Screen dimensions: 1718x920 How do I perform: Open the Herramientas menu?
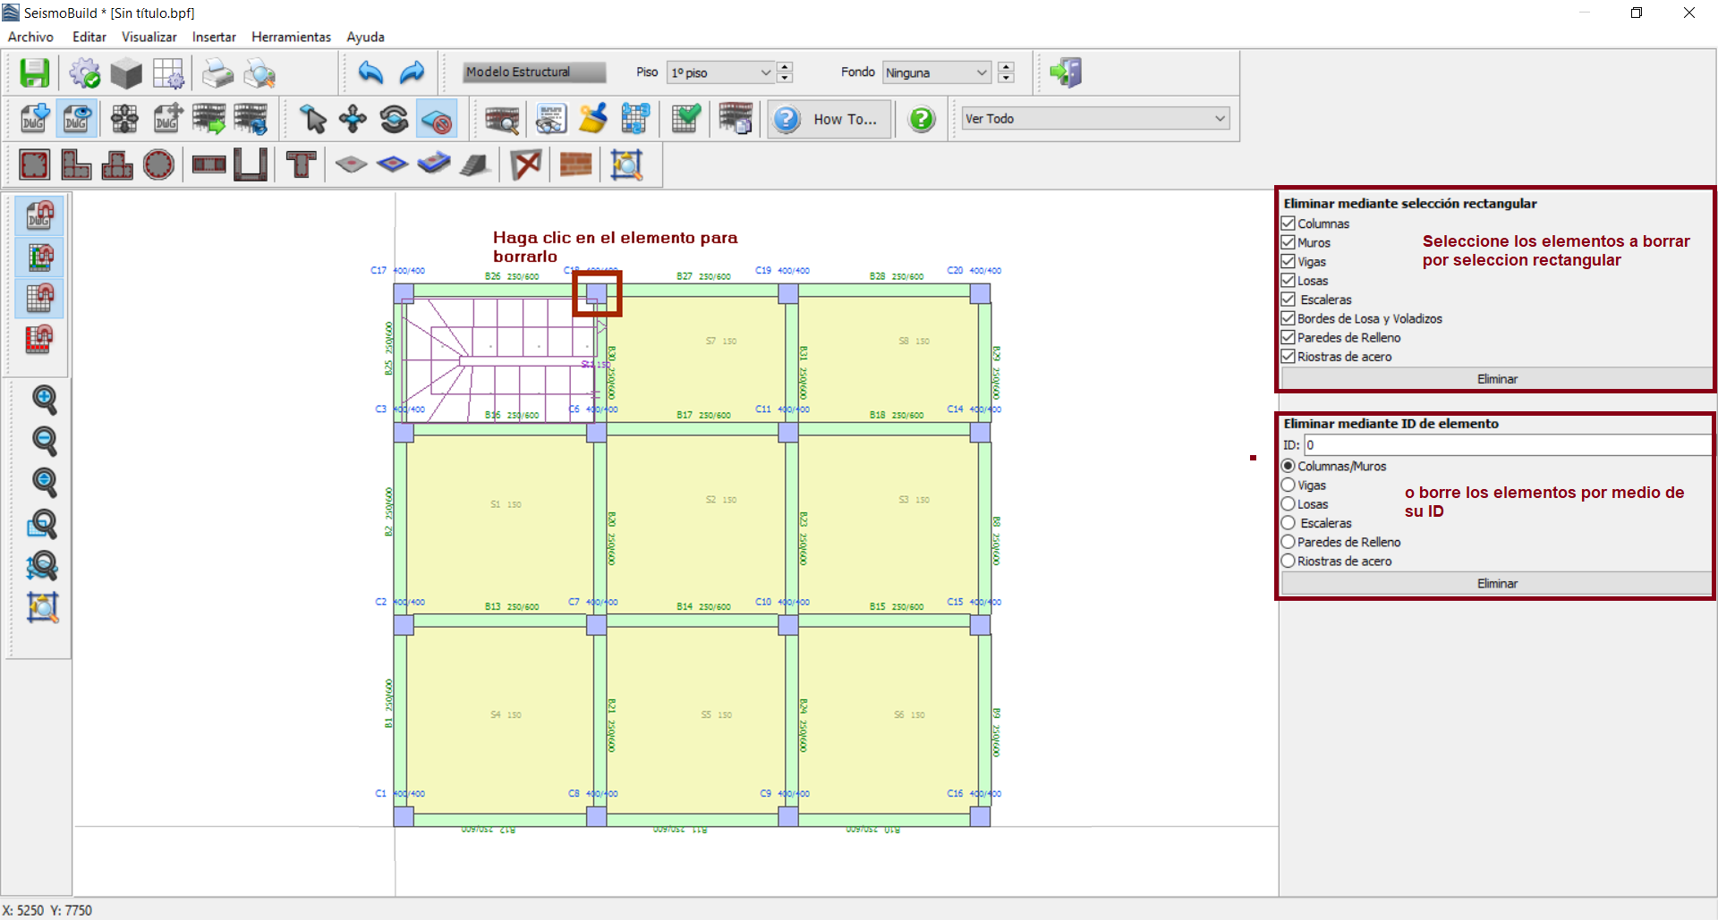pos(291,37)
